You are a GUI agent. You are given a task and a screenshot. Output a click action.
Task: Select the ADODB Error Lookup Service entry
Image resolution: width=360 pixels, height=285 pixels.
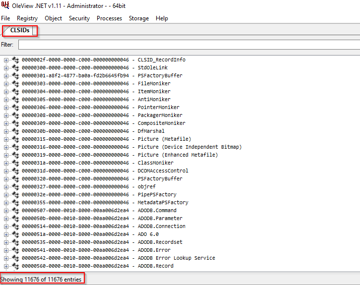118,258
